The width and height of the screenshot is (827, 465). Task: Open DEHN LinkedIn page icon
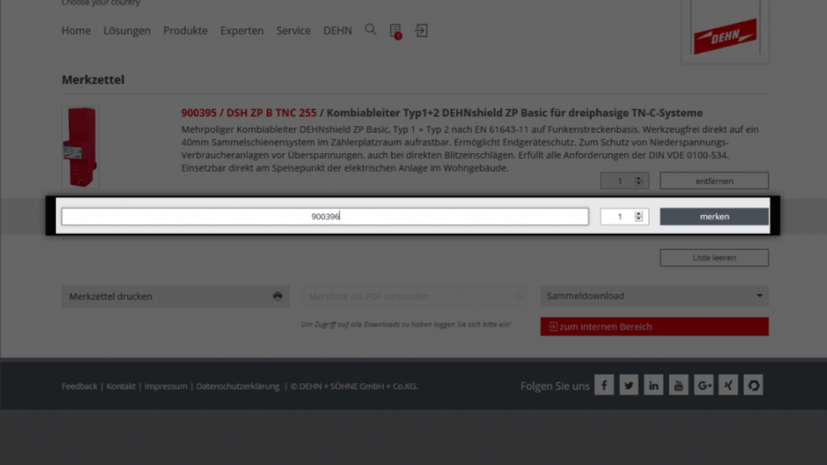(x=653, y=386)
